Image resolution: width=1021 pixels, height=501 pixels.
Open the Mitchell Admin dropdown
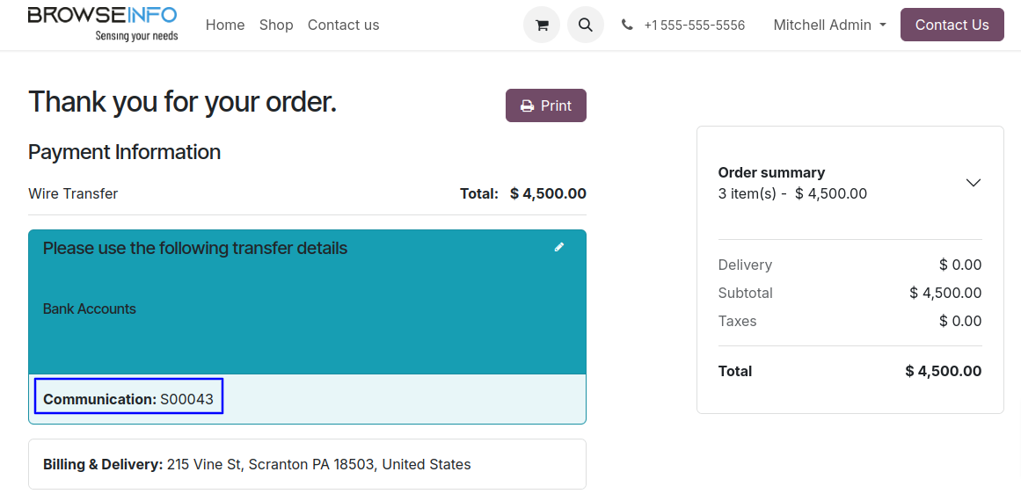tap(822, 25)
